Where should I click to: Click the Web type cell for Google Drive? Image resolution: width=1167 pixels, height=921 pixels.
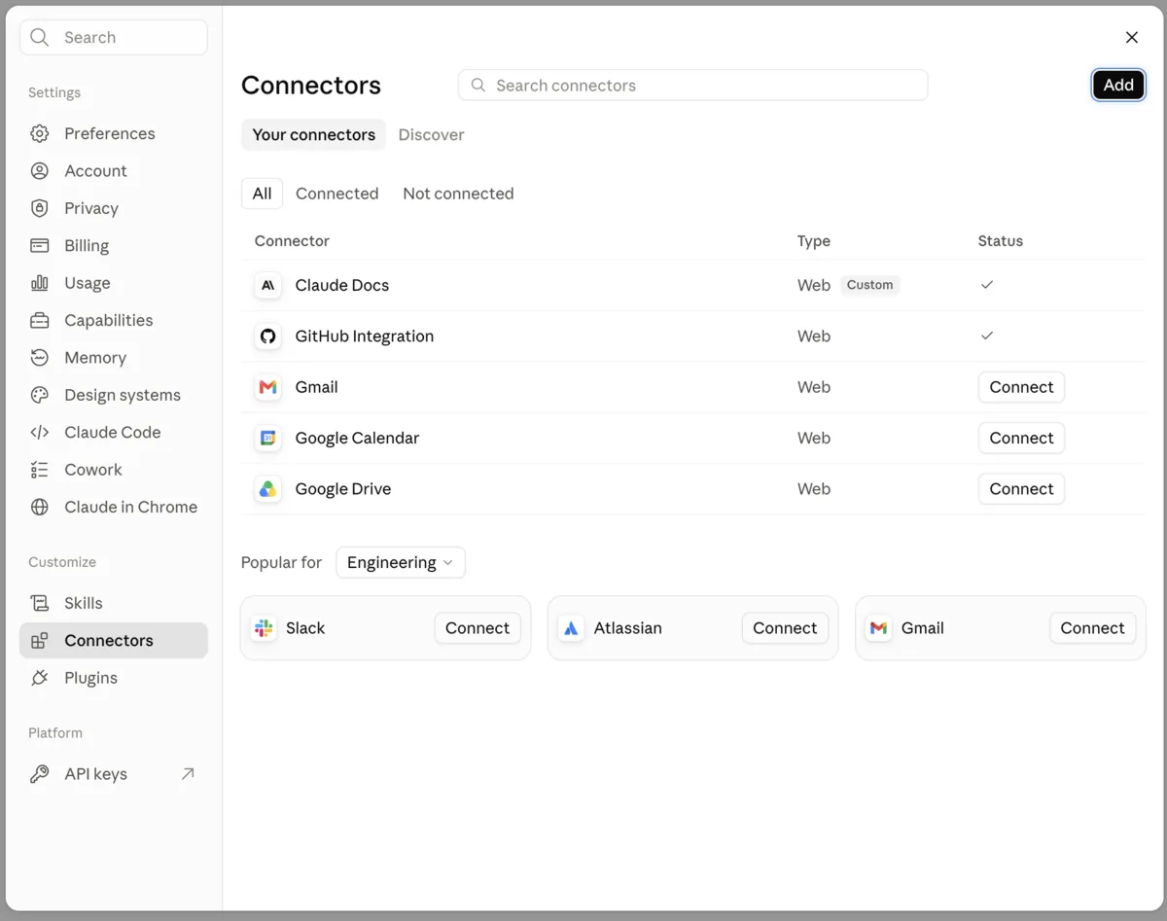pyautogui.click(x=814, y=489)
